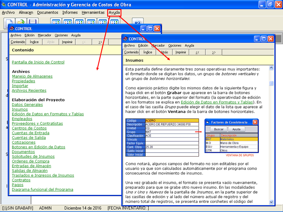The image size is (283, 212).
Task: Select the last grid icon before the separator
Action: coord(114,22)
